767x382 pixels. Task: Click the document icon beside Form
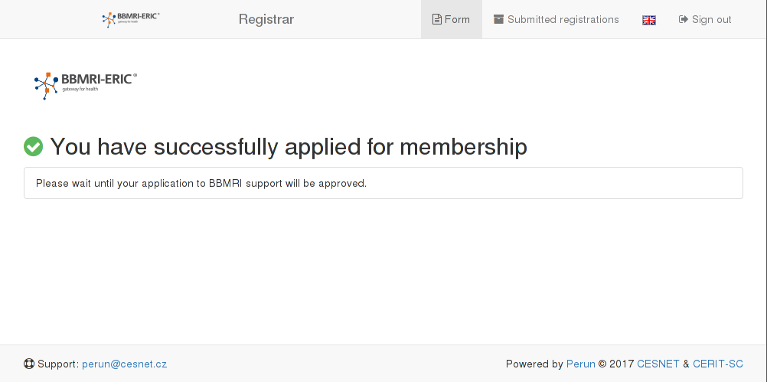tap(437, 20)
